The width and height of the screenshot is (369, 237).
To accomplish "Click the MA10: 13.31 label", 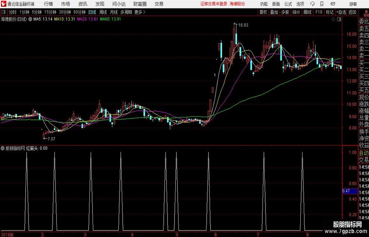I will click(64, 19).
